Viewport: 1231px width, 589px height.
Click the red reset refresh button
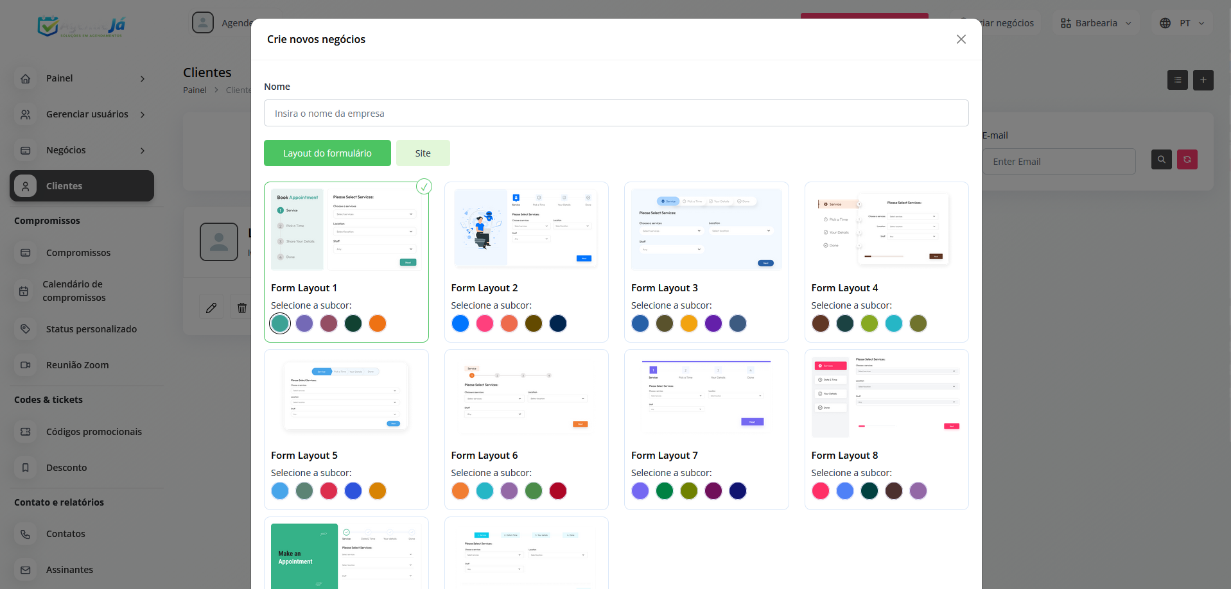1187,159
